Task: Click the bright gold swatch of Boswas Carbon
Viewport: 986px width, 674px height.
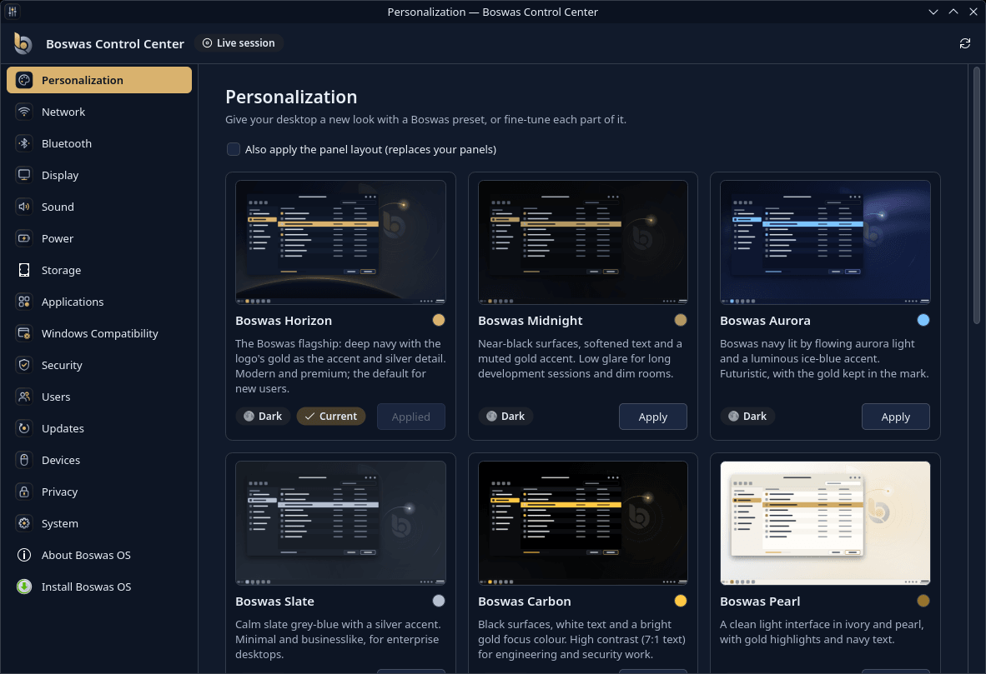Action: pos(681,601)
